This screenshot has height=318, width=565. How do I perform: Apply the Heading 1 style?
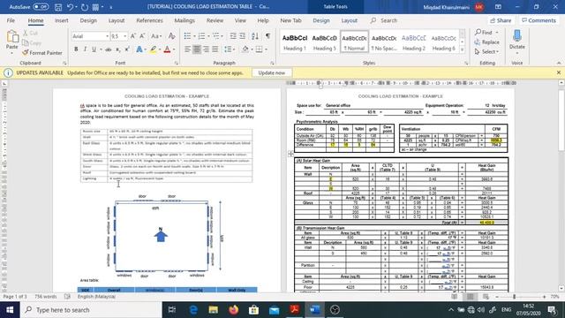coord(295,42)
